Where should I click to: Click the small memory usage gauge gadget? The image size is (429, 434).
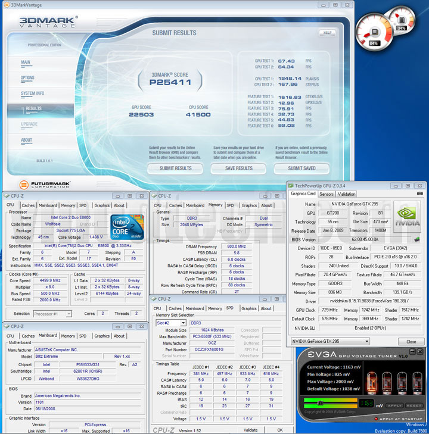click(x=402, y=20)
